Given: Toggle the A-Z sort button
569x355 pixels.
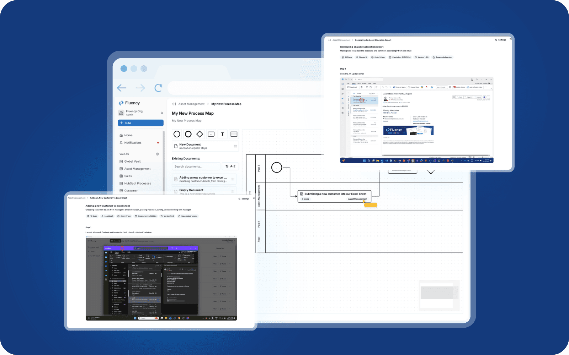Looking at the screenshot, I should 230,166.
